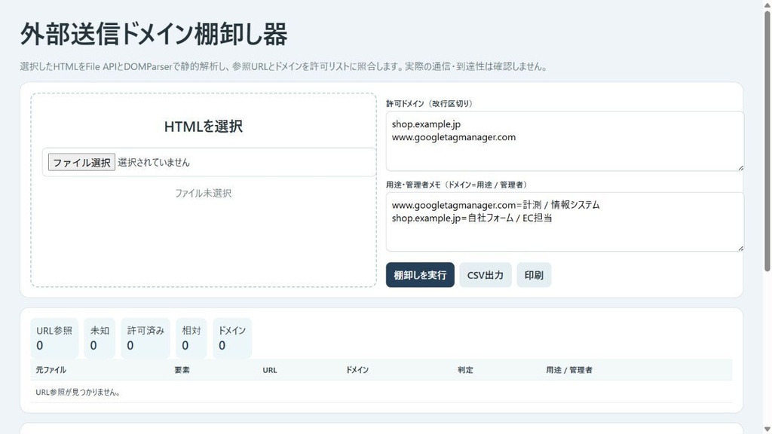Click the ドメイン count card
Screen dimensions: 772x434
(232, 338)
